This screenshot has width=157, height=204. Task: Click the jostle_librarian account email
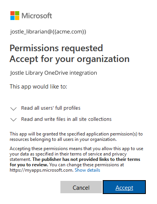pyautogui.click(x=48, y=32)
